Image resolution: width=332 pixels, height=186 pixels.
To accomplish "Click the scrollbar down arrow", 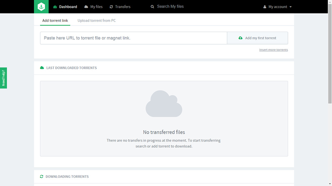I will [x=329, y=183].
